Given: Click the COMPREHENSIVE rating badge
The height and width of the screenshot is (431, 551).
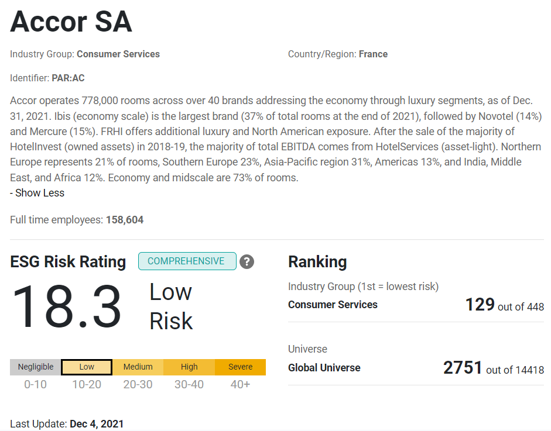Looking at the screenshot, I should tap(187, 261).
